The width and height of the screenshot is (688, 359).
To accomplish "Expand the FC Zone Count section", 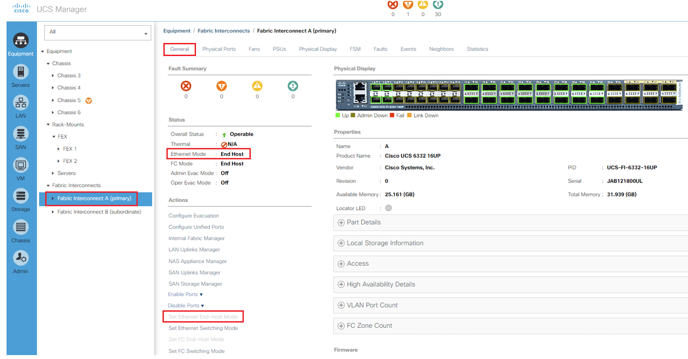I will click(341, 326).
